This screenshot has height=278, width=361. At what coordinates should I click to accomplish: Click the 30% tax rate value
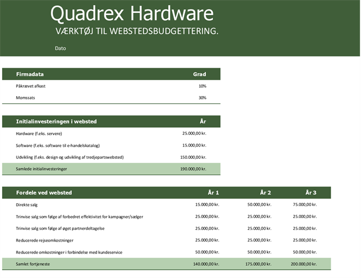(202, 98)
